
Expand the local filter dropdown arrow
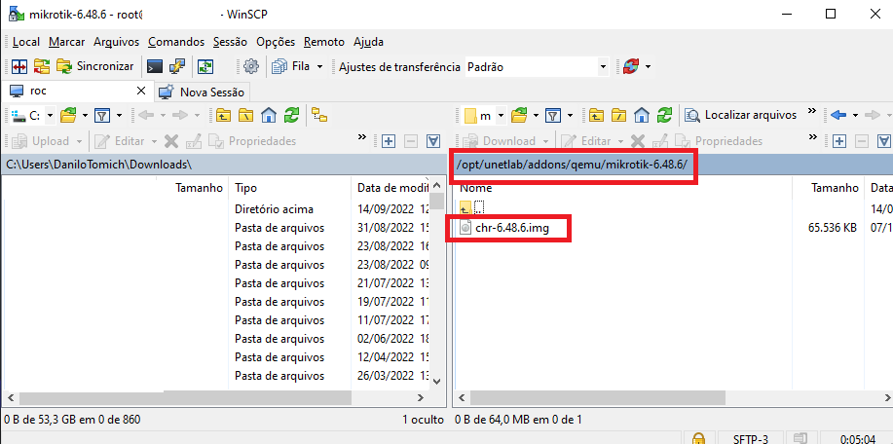(x=119, y=116)
